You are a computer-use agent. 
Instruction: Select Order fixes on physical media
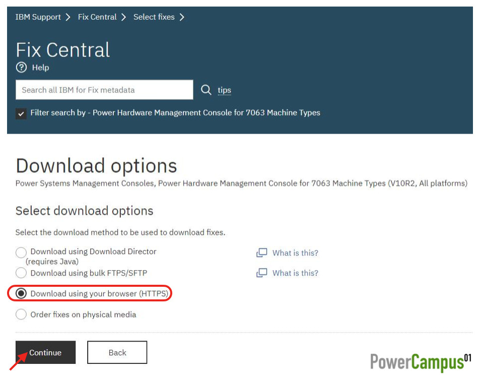point(21,314)
